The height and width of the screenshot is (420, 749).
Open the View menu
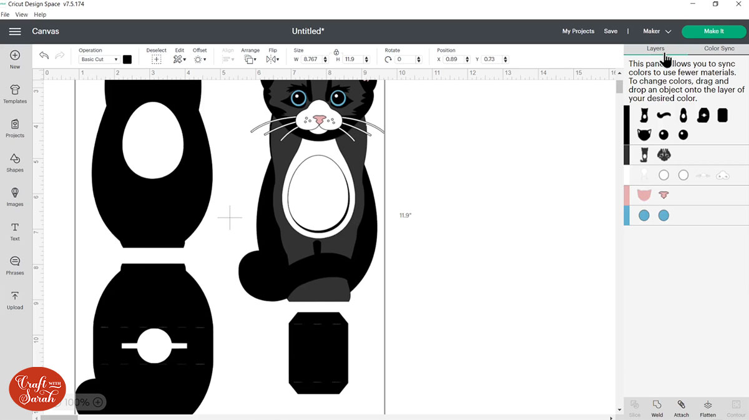pos(21,14)
